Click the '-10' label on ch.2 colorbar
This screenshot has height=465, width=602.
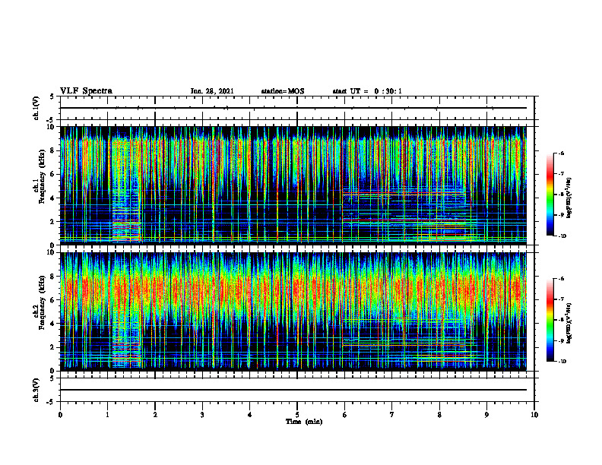562,362
